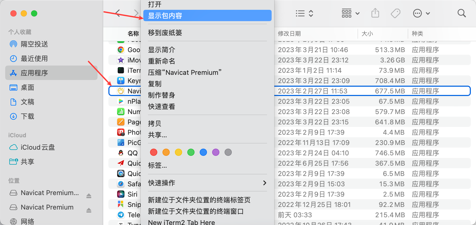Apply the green color tag

coord(191,152)
